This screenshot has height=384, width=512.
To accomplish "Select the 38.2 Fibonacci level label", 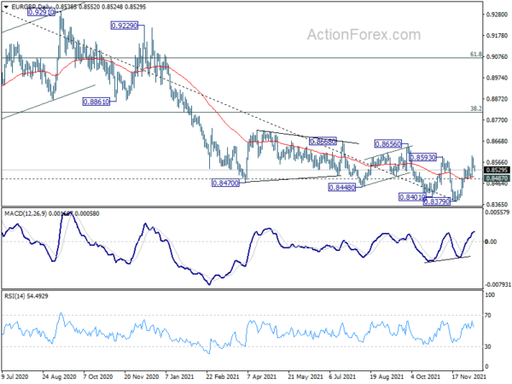I will [x=476, y=108].
